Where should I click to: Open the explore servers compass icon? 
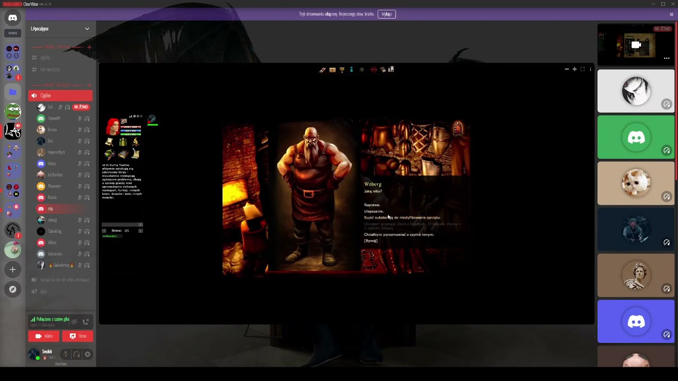pyautogui.click(x=13, y=289)
